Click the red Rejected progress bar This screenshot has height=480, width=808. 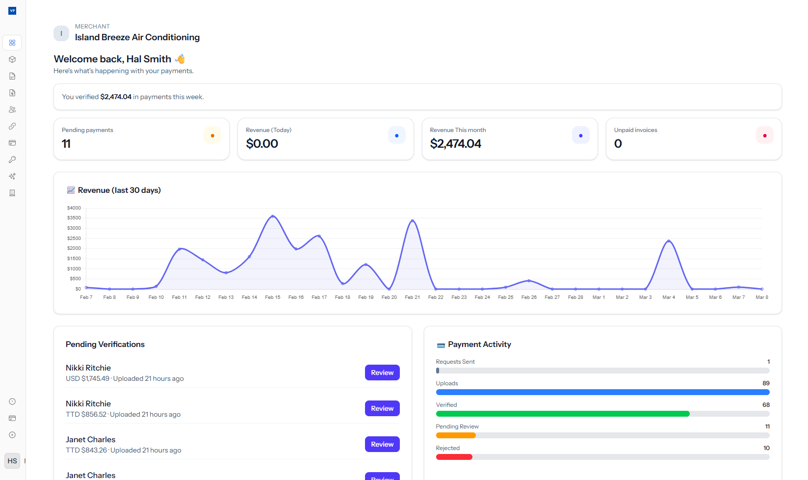click(x=454, y=457)
